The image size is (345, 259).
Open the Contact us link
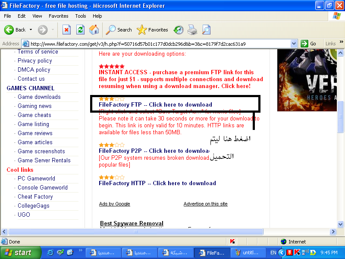tap(31, 79)
